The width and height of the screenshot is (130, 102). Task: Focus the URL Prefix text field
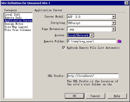[x=93, y=76]
